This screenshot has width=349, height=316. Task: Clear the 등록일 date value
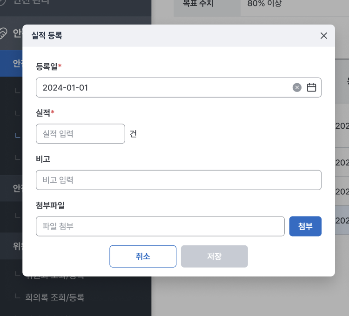coord(297,87)
